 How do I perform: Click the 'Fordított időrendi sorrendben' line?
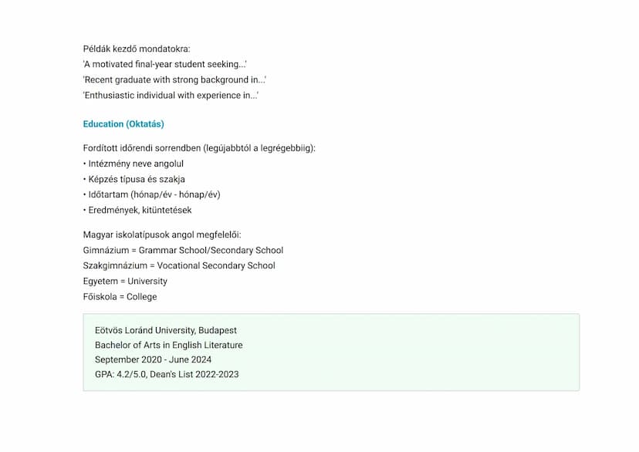pyautogui.click(x=199, y=148)
